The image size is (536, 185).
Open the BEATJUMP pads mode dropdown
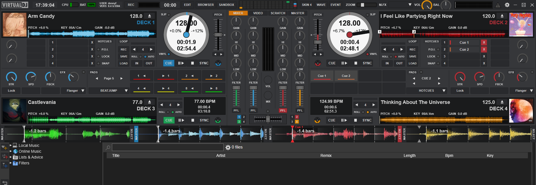pyautogui.click(x=109, y=91)
